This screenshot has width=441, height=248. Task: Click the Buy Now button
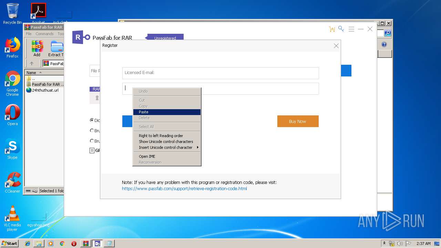pos(298,121)
